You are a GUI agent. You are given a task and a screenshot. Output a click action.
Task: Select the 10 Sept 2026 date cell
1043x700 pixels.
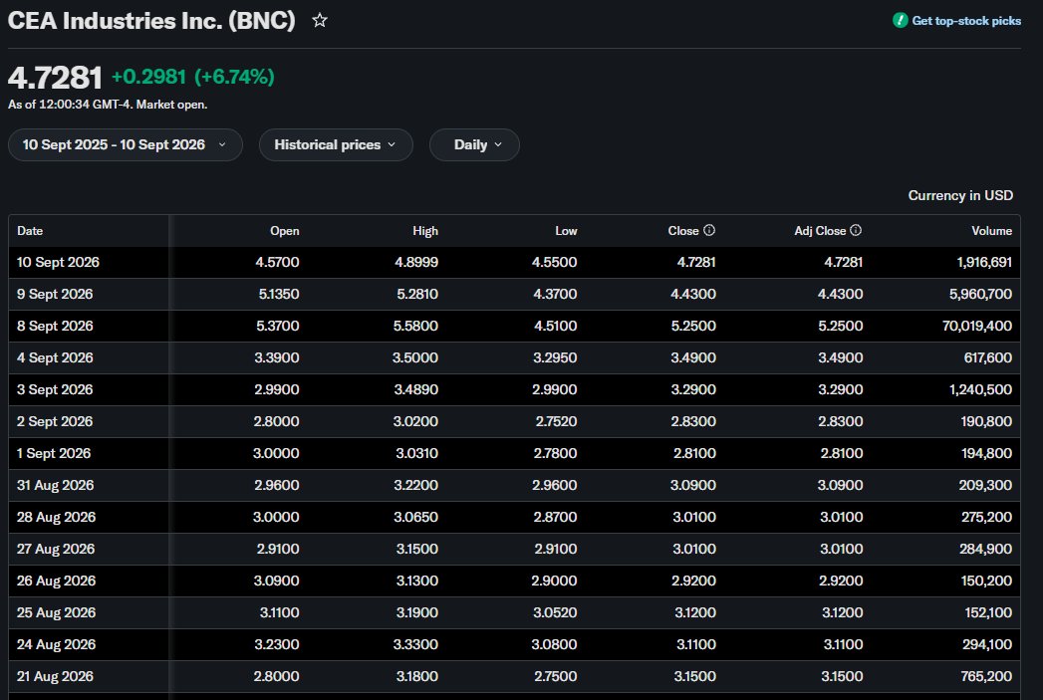tap(58, 263)
